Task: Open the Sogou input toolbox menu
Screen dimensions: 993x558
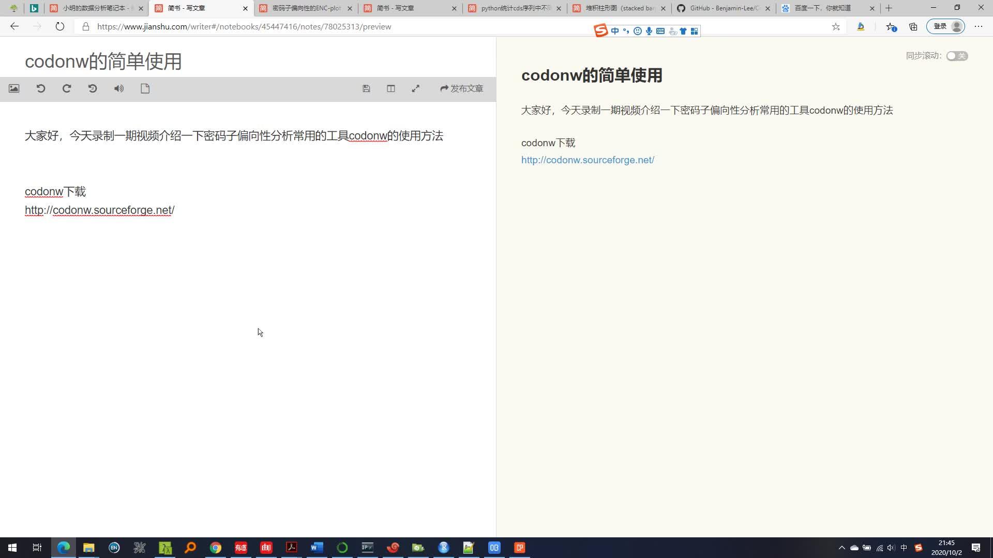Action: (x=694, y=31)
